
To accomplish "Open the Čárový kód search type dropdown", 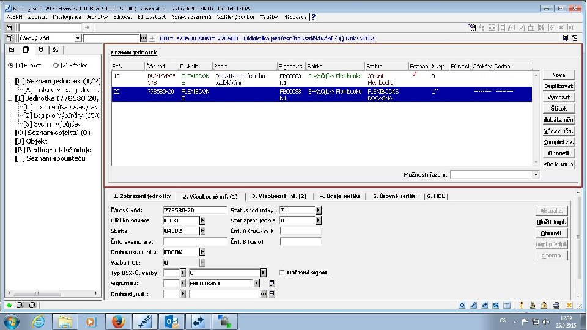I will 78,38.
